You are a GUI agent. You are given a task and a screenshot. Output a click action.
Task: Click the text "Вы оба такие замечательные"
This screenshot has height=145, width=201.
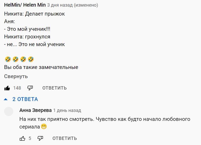[41, 67]
